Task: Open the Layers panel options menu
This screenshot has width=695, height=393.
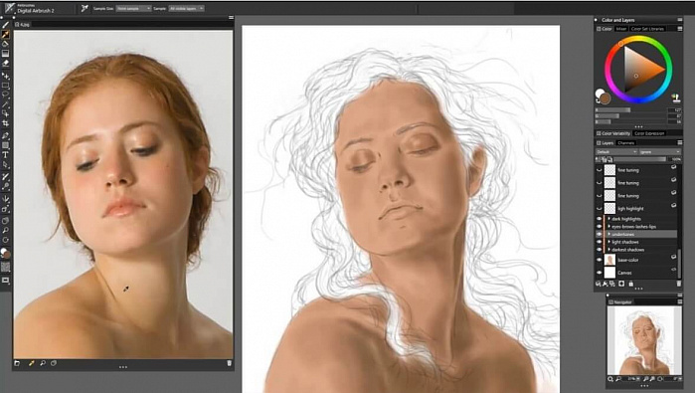Action: pyautogui.click(x=679, y=143)
